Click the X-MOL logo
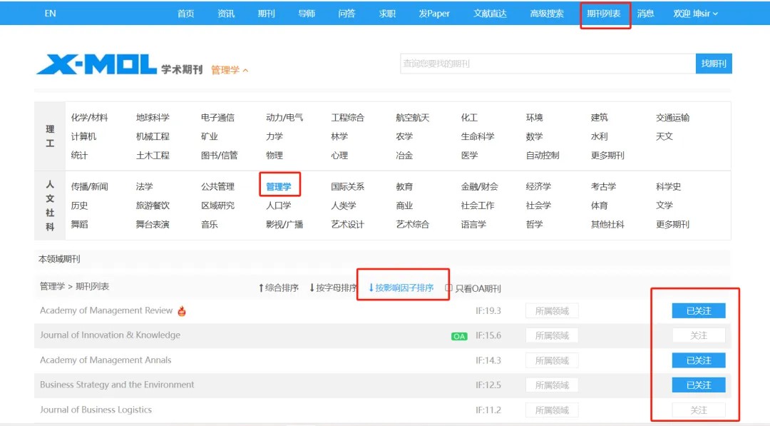This screenshot has height=426, width=770. point(96,65)
